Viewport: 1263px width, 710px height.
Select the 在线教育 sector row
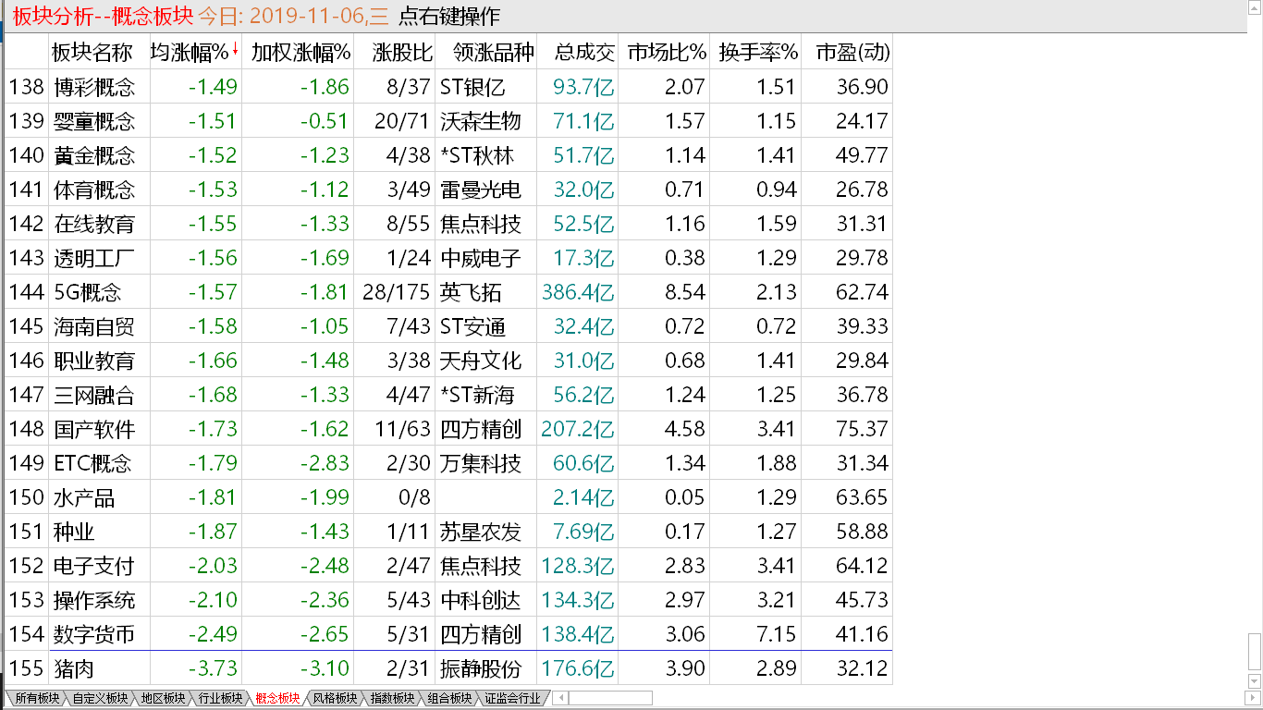point(448,224)
